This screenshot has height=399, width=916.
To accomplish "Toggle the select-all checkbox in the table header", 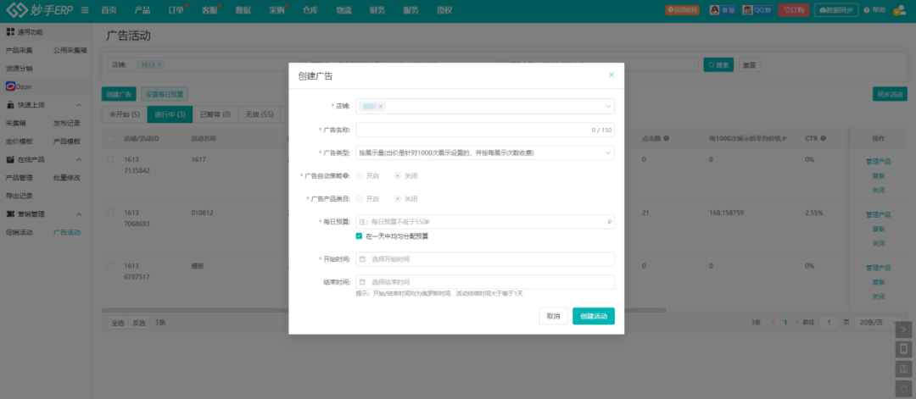I will click(110, 138).
